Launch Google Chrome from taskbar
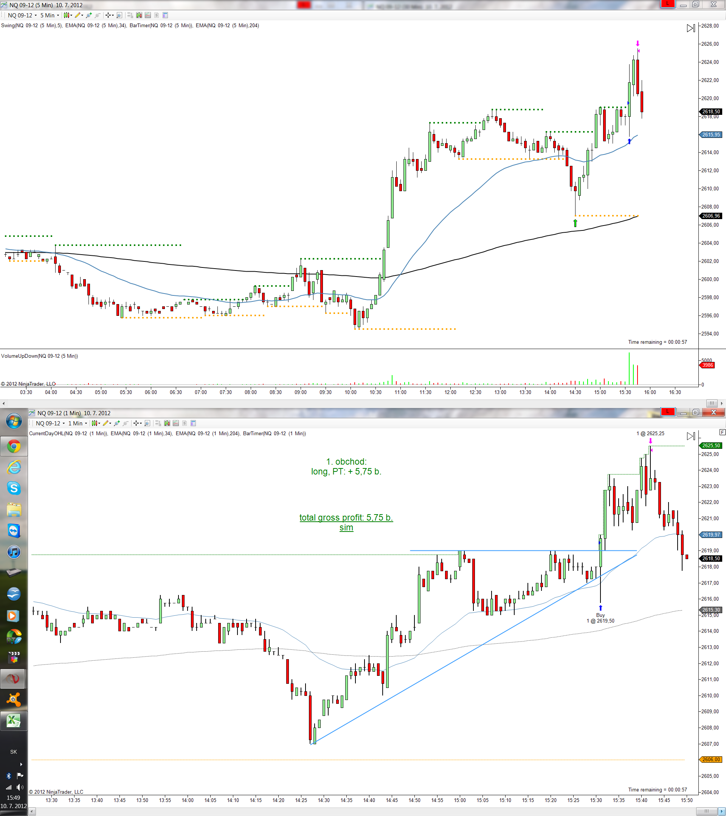This screenshot has width=726, height=816. [x=14, y=446]
